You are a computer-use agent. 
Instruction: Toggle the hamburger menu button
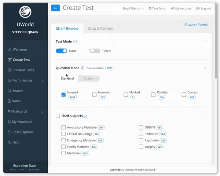coord(55,8)
